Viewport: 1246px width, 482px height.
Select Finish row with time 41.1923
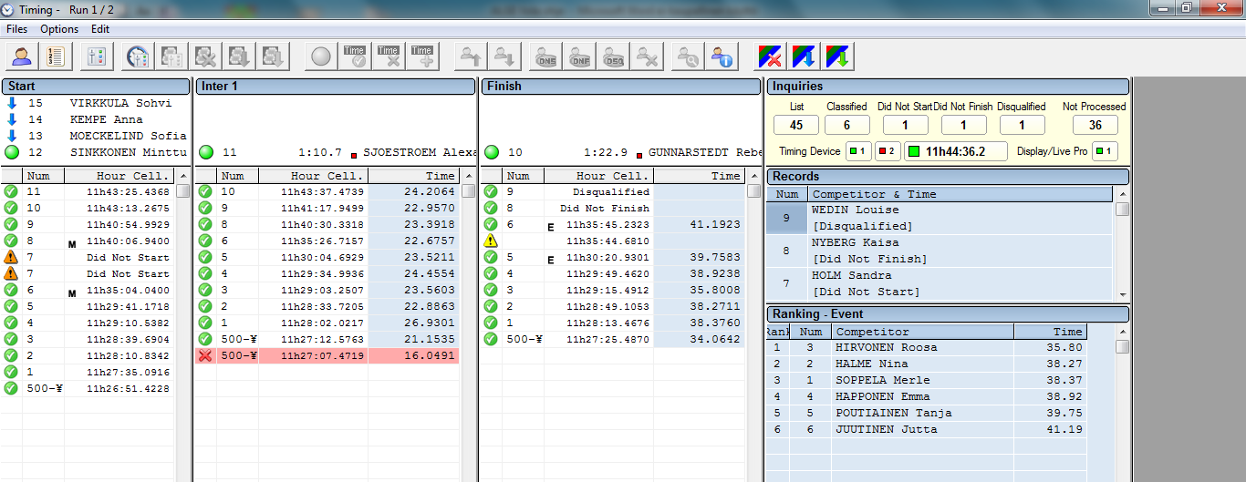pyautogui.click(x=613, y=224)
